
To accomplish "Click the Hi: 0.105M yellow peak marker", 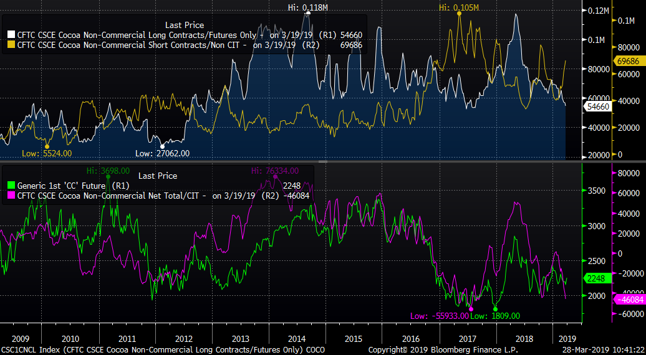I will (x=458, y=7).
